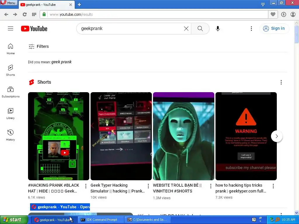Open the Windows start menu
Screen dimensions: 299x224
[x=14, y=220]
